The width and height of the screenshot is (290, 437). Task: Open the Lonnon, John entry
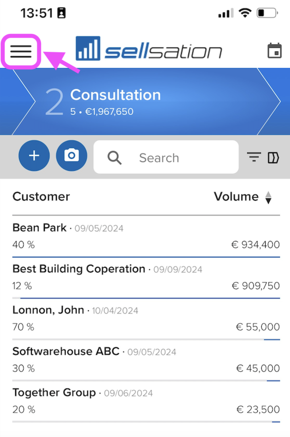point(146,319)
